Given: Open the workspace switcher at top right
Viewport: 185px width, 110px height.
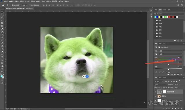Looking at the screenshot, I should coord(182,5).
